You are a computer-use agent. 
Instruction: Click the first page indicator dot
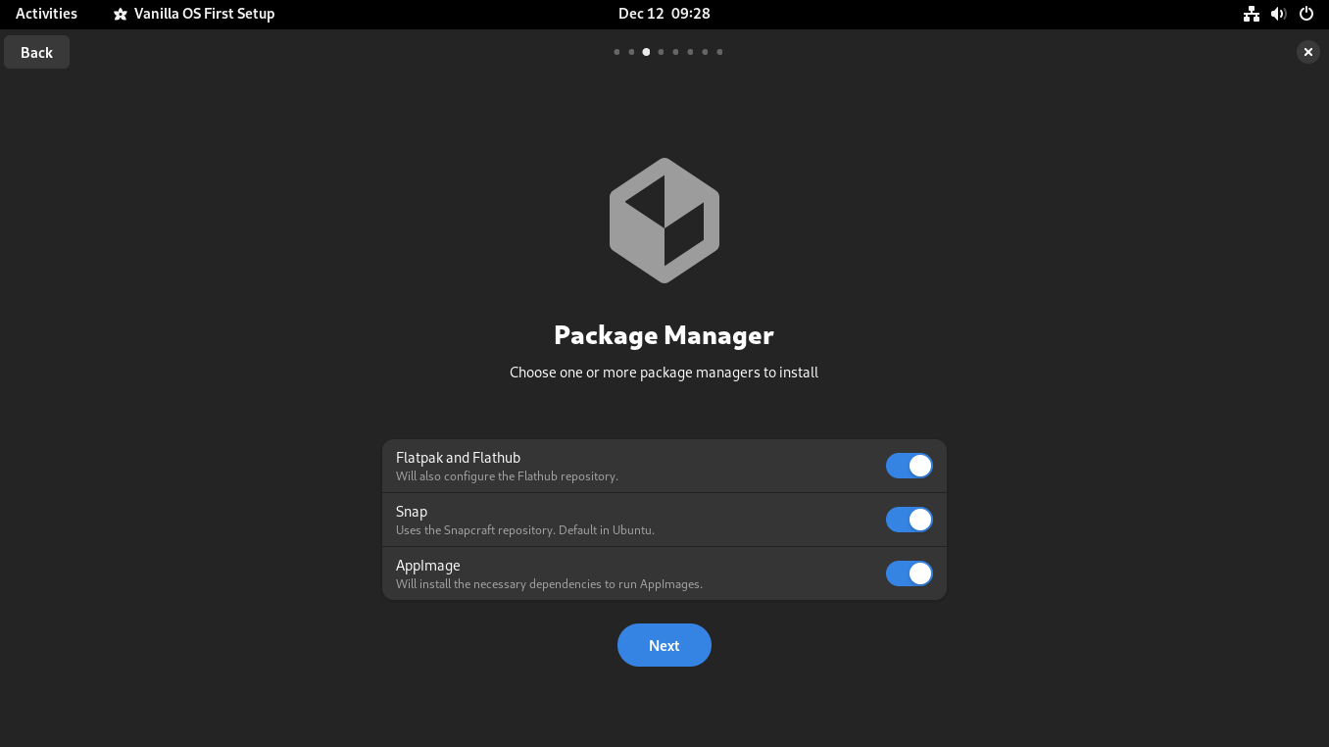(x=616, y=52)
